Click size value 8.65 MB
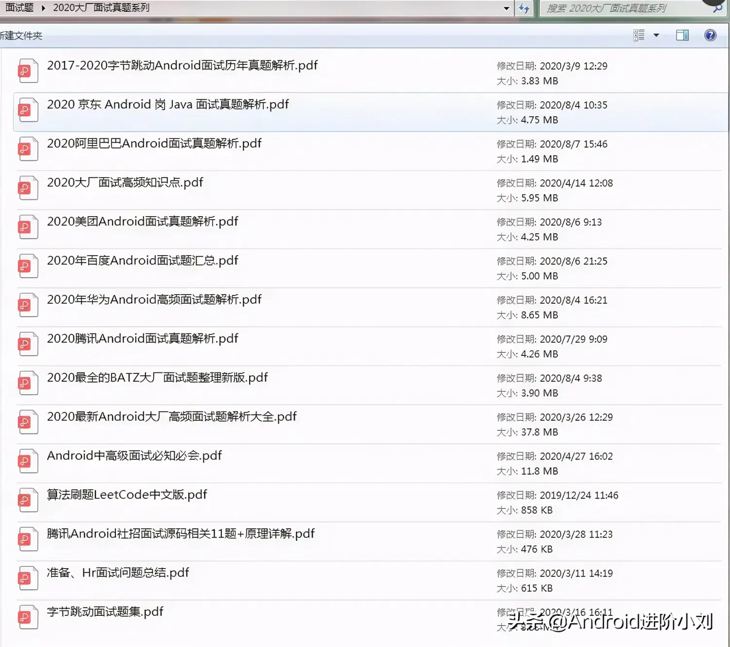The height and width of the screenshot is (647, 730). [x=539, y=314]
